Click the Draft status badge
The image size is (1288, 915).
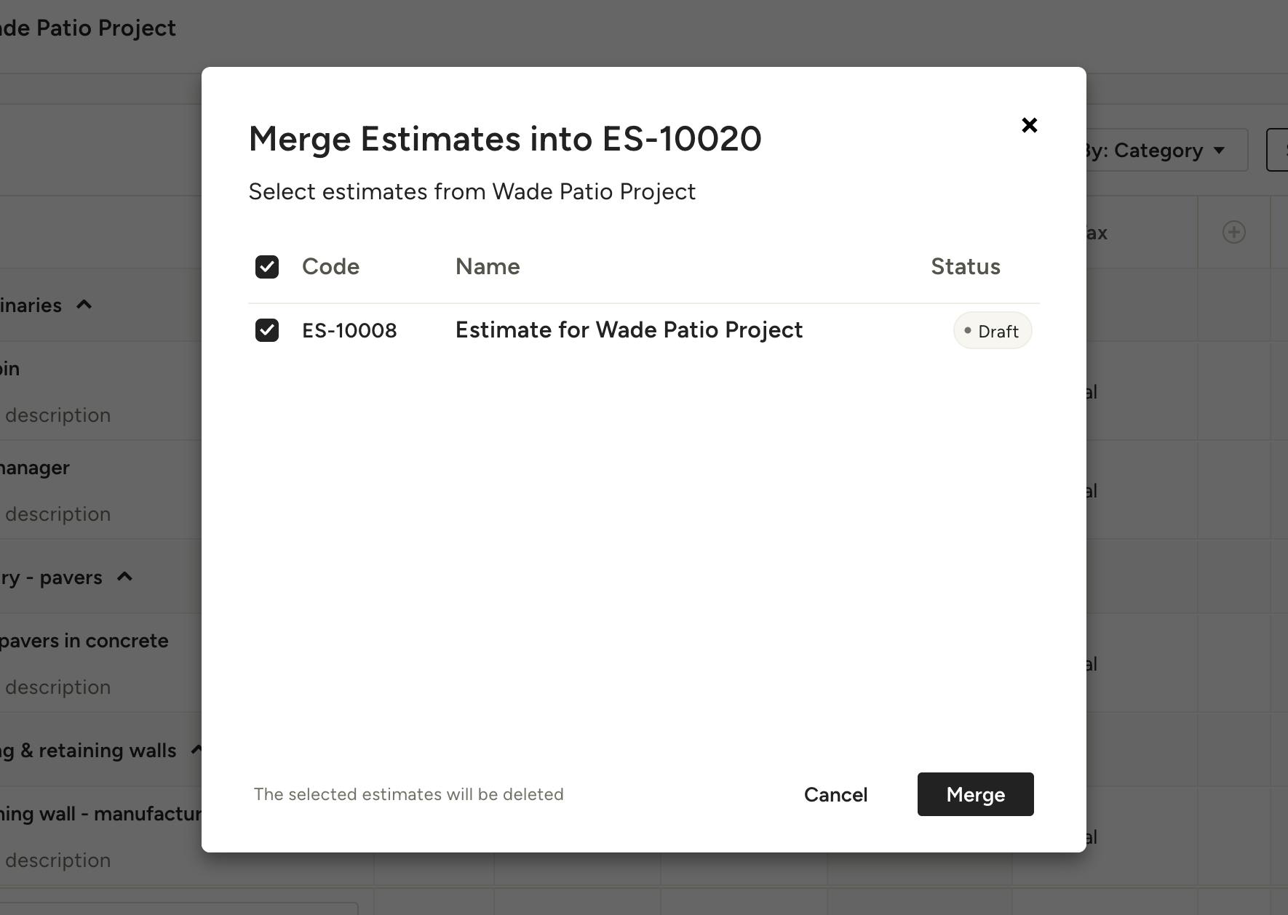993,331
